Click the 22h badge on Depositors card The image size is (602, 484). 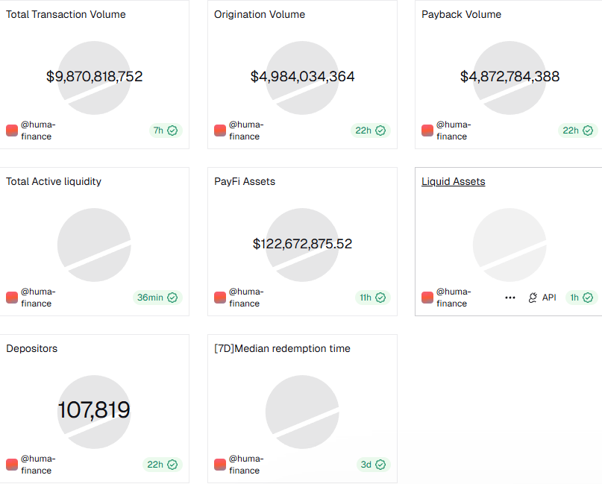163,465
